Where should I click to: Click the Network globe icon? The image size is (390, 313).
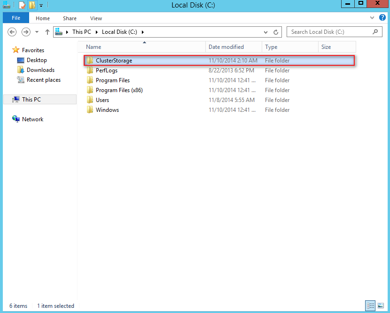pyautogui.click(x=16, y=119)
